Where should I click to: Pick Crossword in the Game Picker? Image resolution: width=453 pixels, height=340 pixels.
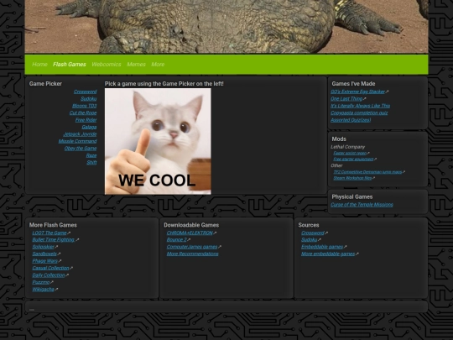pyautogui.click(x=86, y=92)
